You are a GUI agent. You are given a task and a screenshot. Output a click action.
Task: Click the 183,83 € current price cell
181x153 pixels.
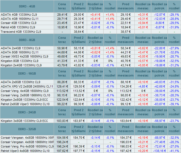pyautogui.click(x=62, y=121)
